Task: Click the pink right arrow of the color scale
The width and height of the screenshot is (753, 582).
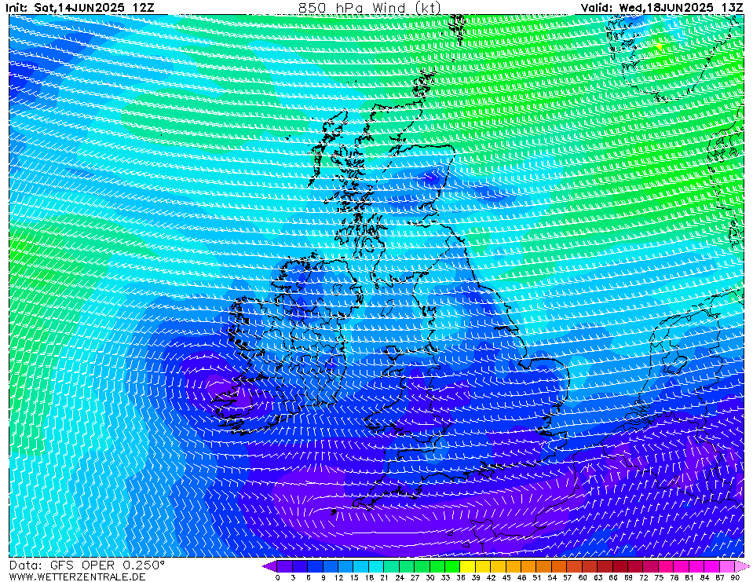Action: click(742, 566)
